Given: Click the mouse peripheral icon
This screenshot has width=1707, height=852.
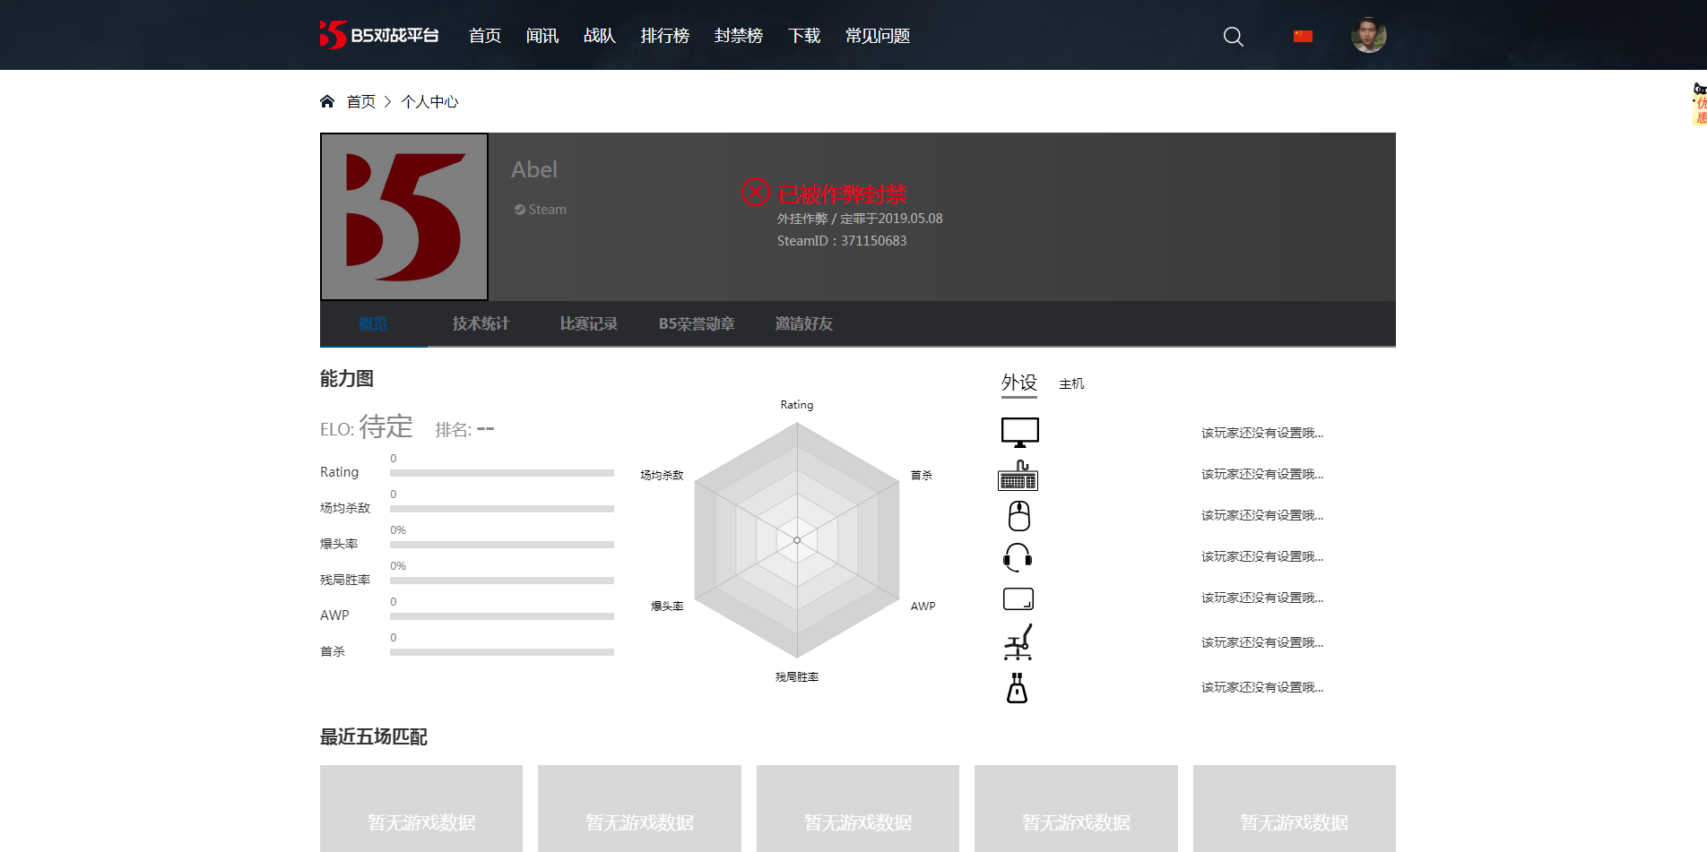Looking at the screenshot, I should pyautogui.click(x=1018, y=516).
